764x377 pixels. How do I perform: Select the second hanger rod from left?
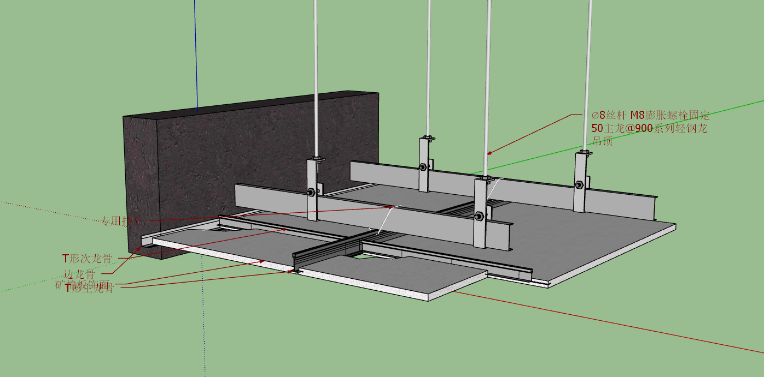pyautogui.click(x=428, y=68)
